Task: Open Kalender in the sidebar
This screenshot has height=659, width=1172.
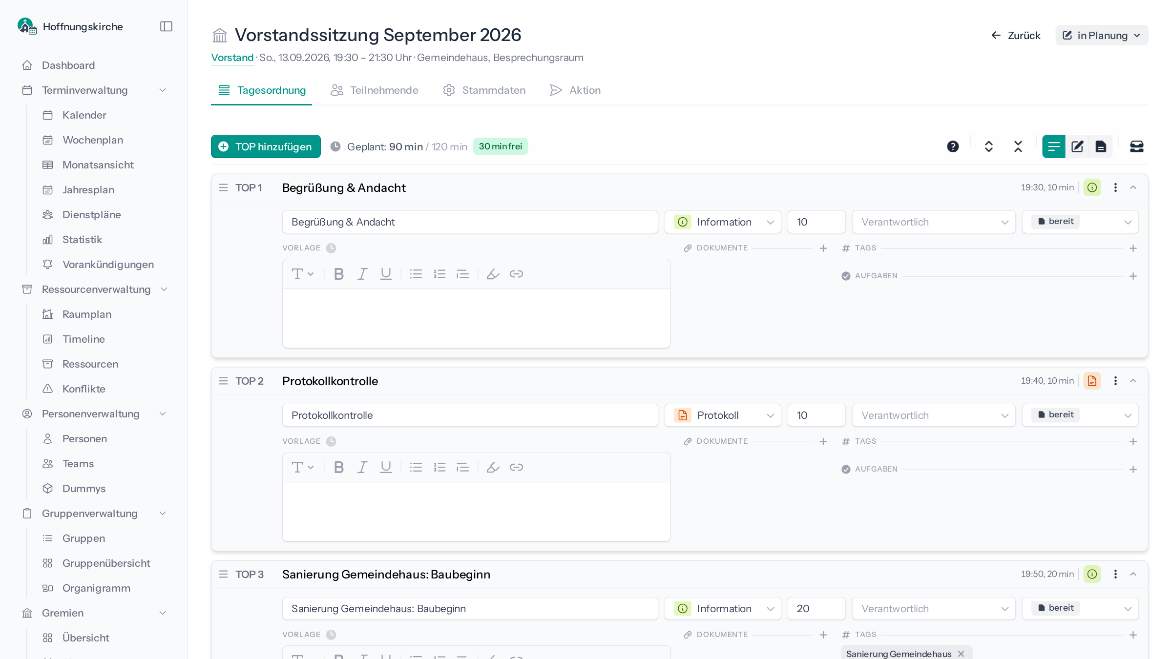Action: point(84,115)
